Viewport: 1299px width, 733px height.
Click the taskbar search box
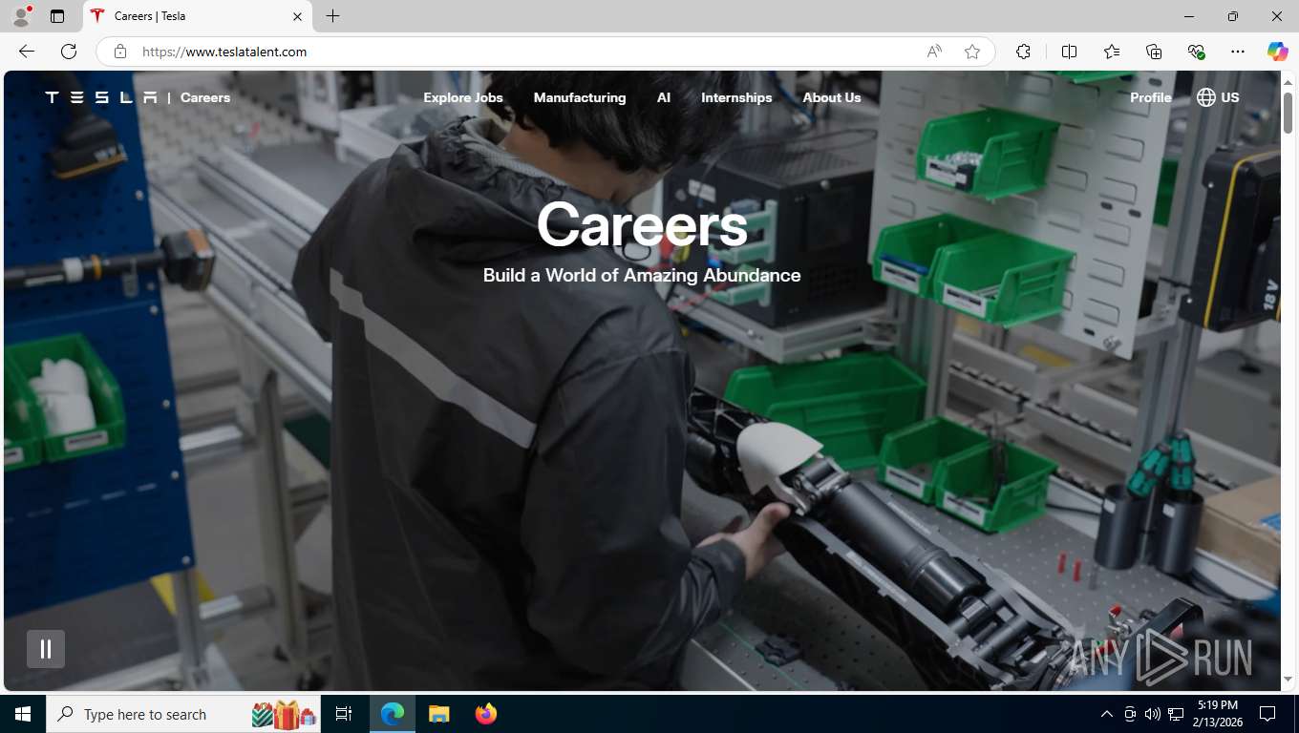185,714
